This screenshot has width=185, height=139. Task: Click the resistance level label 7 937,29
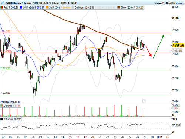tap(5, 31)
